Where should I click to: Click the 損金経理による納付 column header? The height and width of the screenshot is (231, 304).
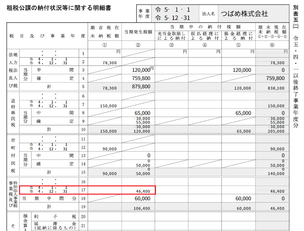click(239, 36)
